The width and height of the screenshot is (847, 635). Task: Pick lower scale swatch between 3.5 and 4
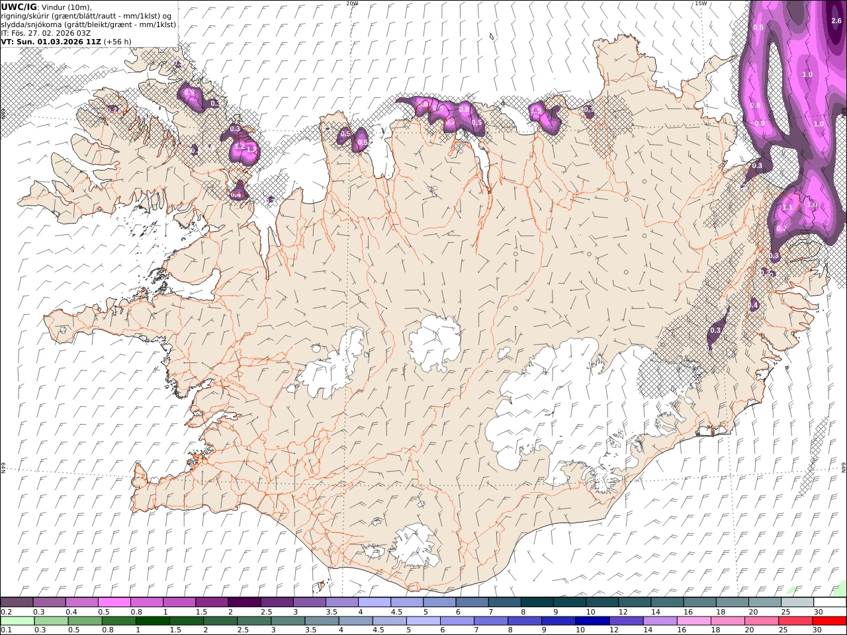coord(322,621)
